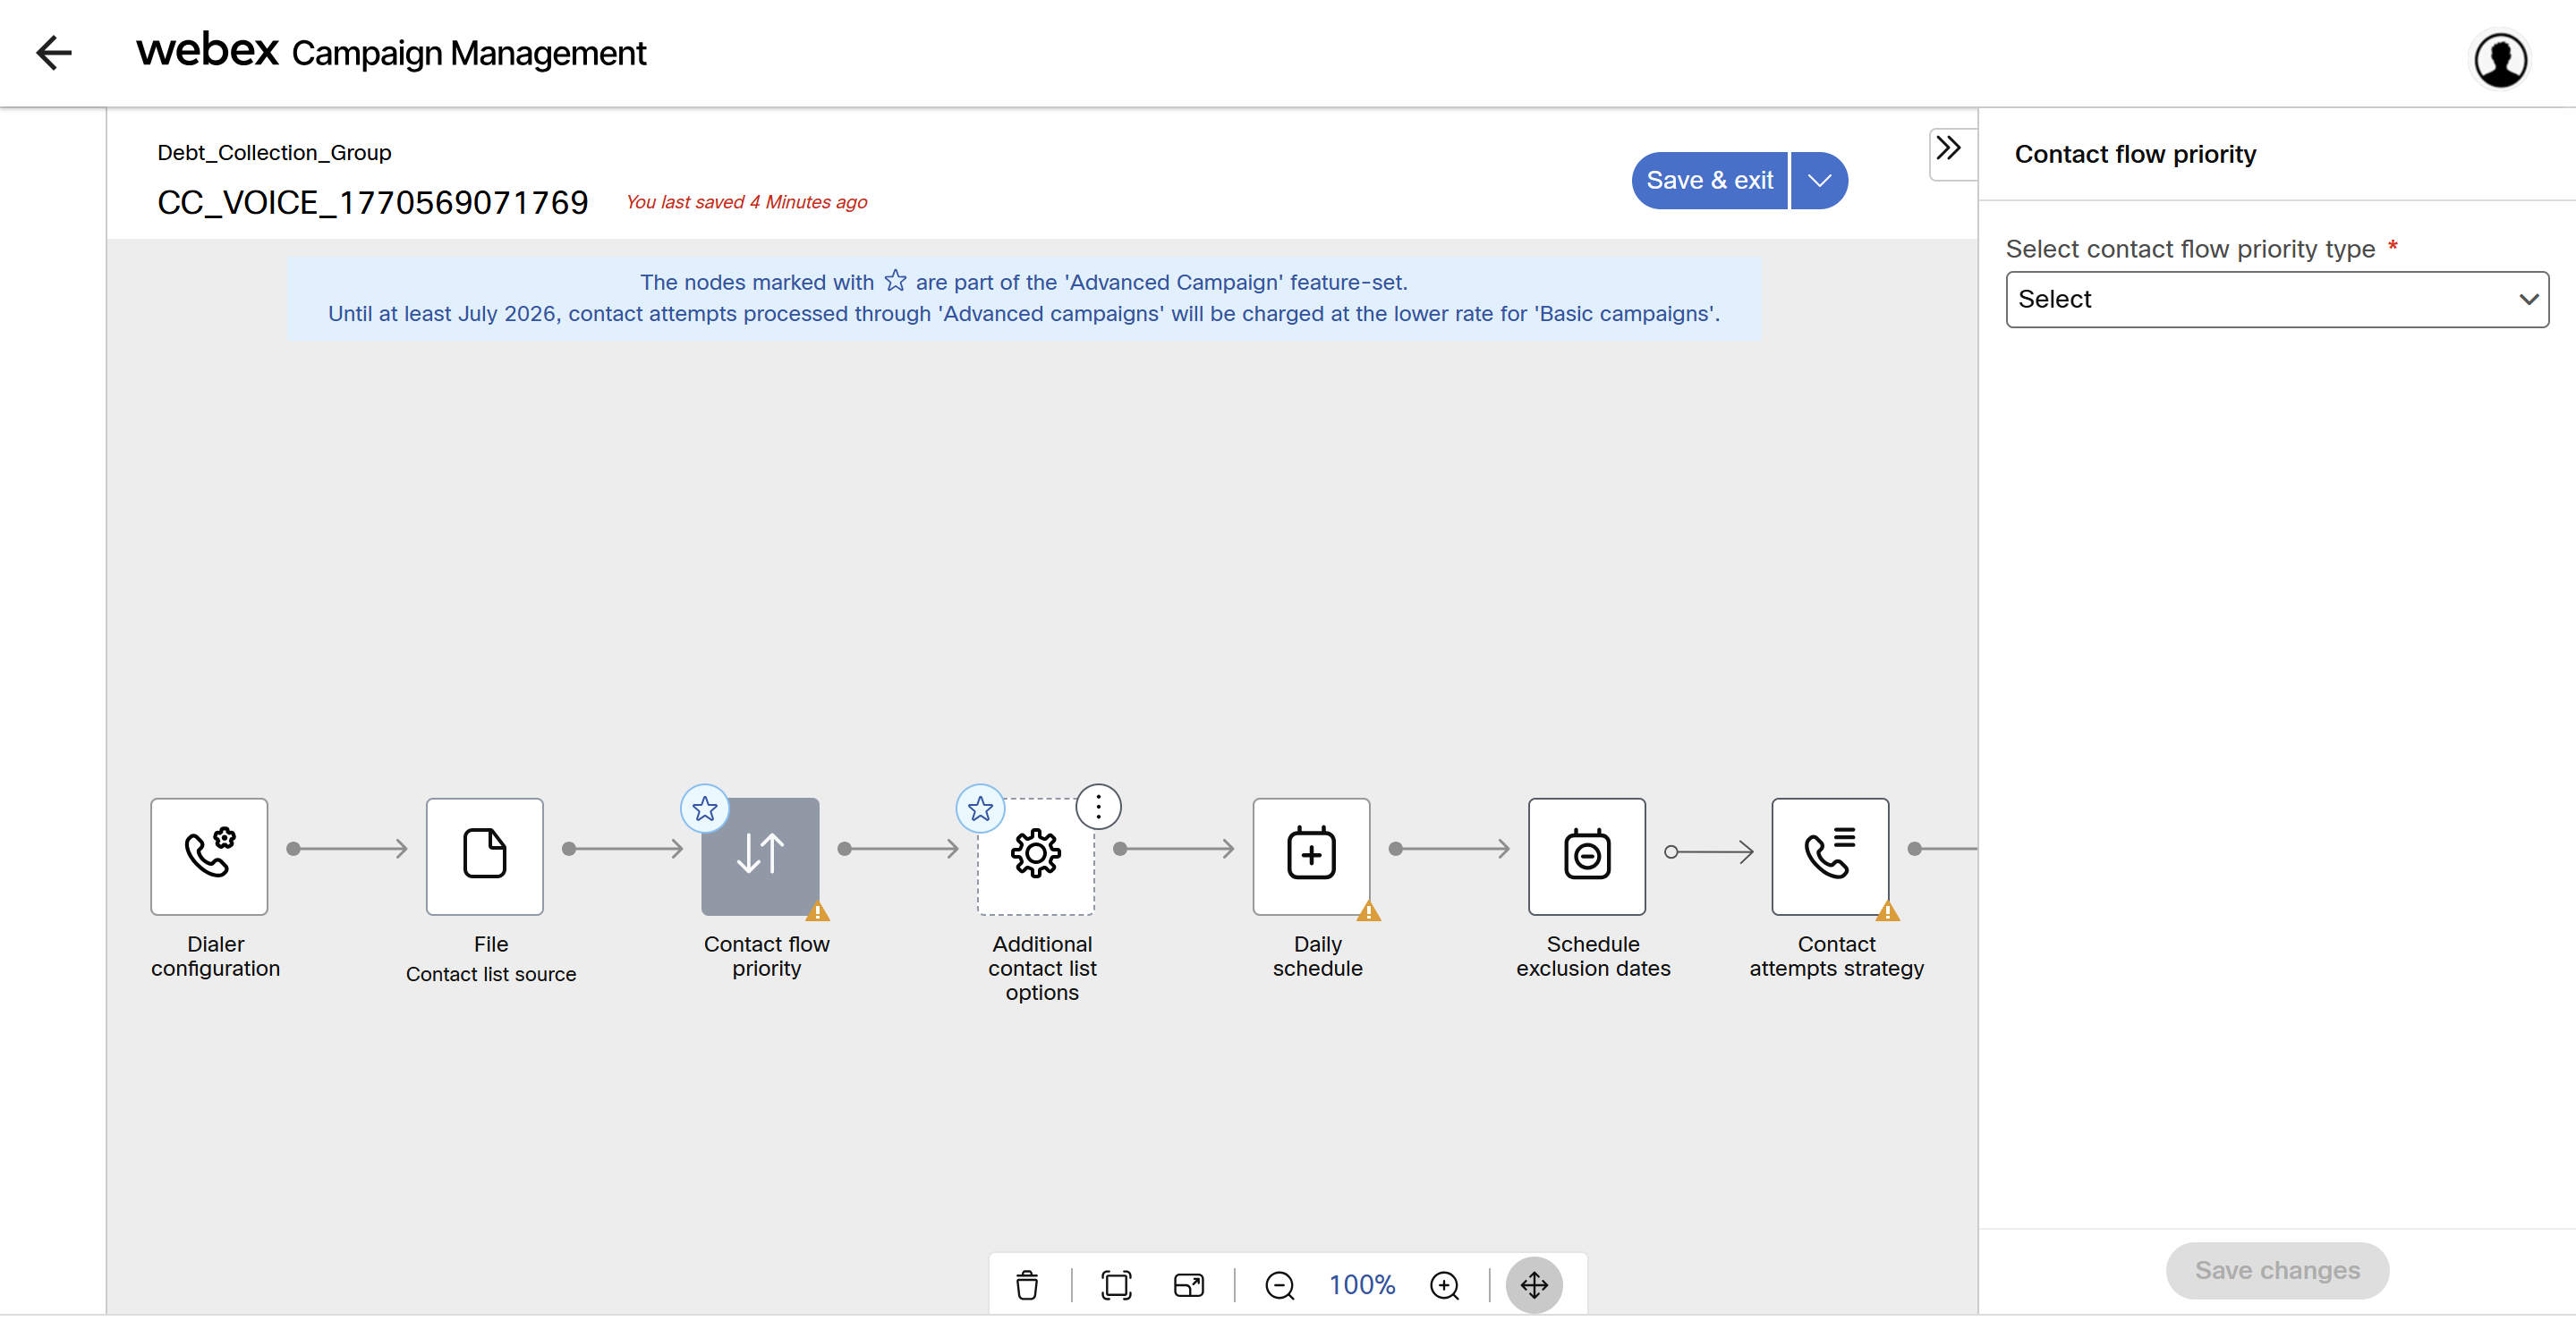Click the Dialer configuration node icon

(209, 855)
